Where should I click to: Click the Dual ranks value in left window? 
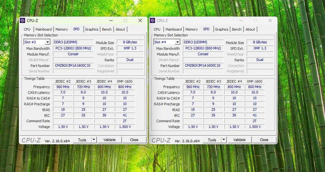click(x=130, y=60)
